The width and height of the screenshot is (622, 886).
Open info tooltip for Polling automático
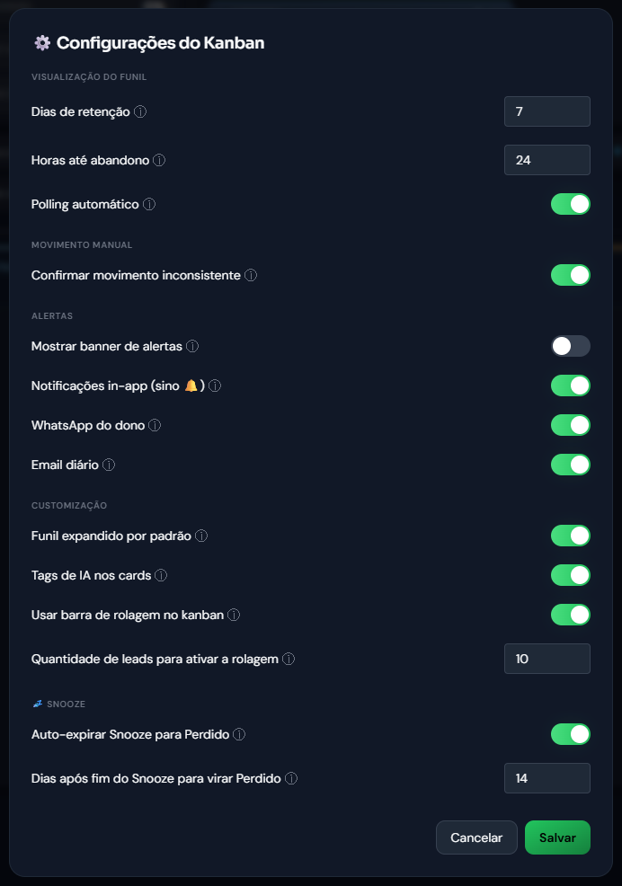149,205
